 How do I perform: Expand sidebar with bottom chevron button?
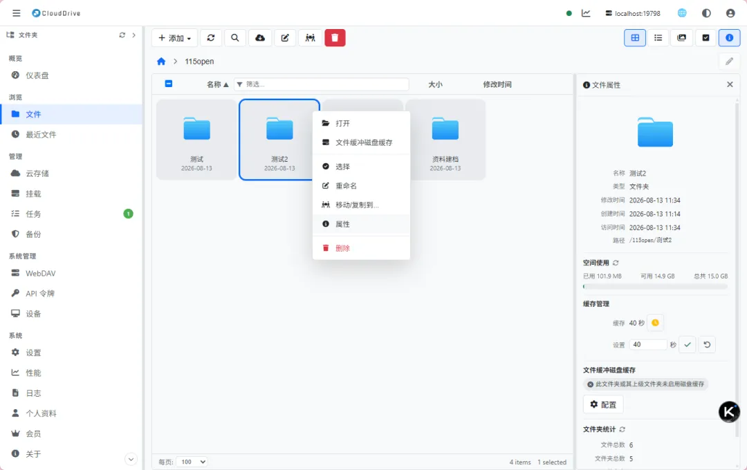[x=131, y=459]
